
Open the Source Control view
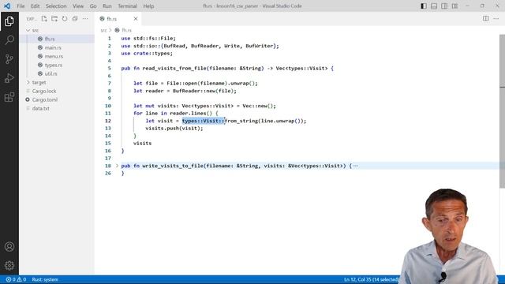9,59
